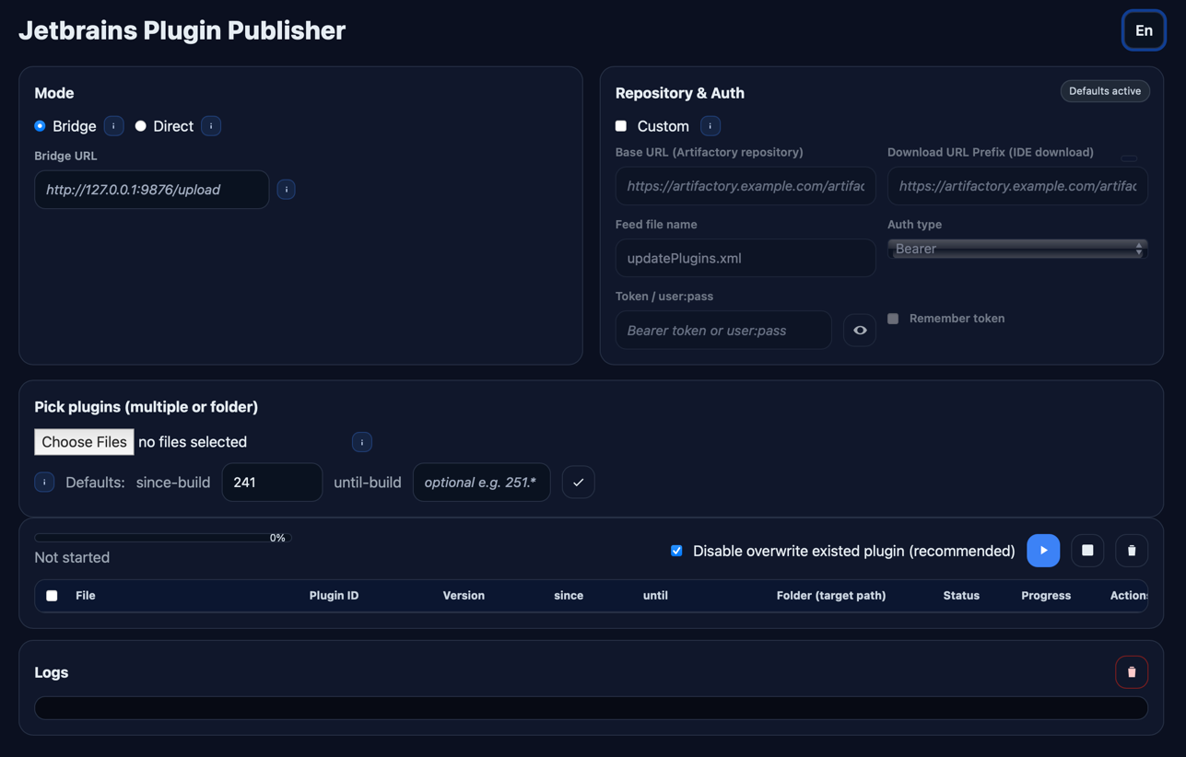The width and height of the screenshot is (1186, 757).
Task: Click the Defaults active badge
Action: pyautogui.click(x=1105, y=91)
